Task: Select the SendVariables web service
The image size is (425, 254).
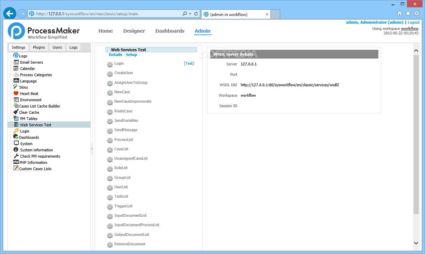Action: [x=126, y=120]
